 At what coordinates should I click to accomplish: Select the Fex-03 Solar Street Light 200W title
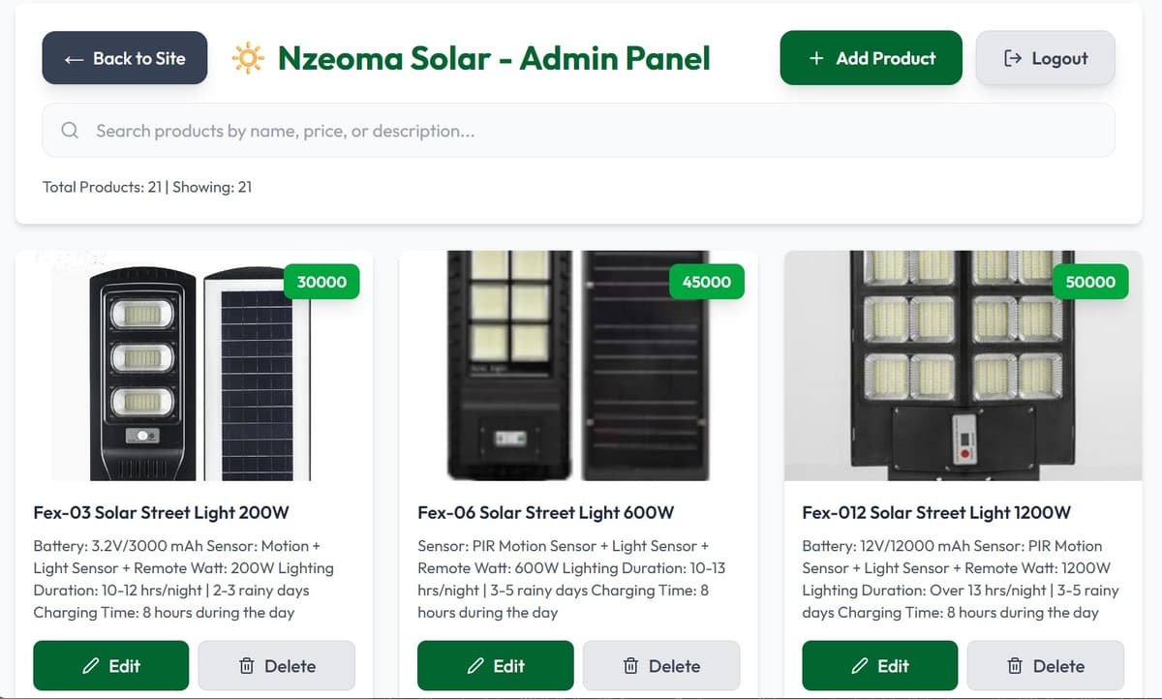(159, 512)
